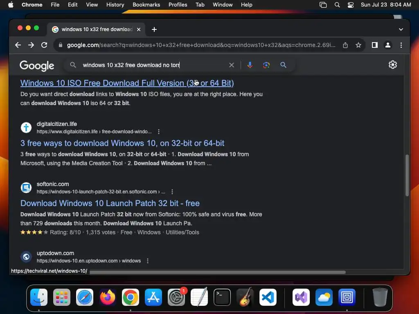Screen dimensions: 419x314
Task: Open the File menu
Action: point(55,4)
